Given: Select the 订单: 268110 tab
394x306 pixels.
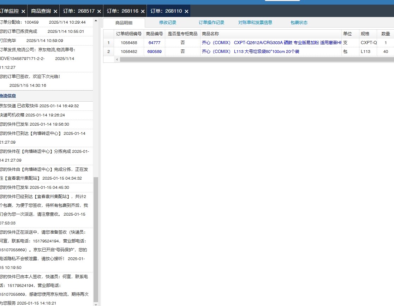Looking at the screenshot, I should tap(166, 11).
